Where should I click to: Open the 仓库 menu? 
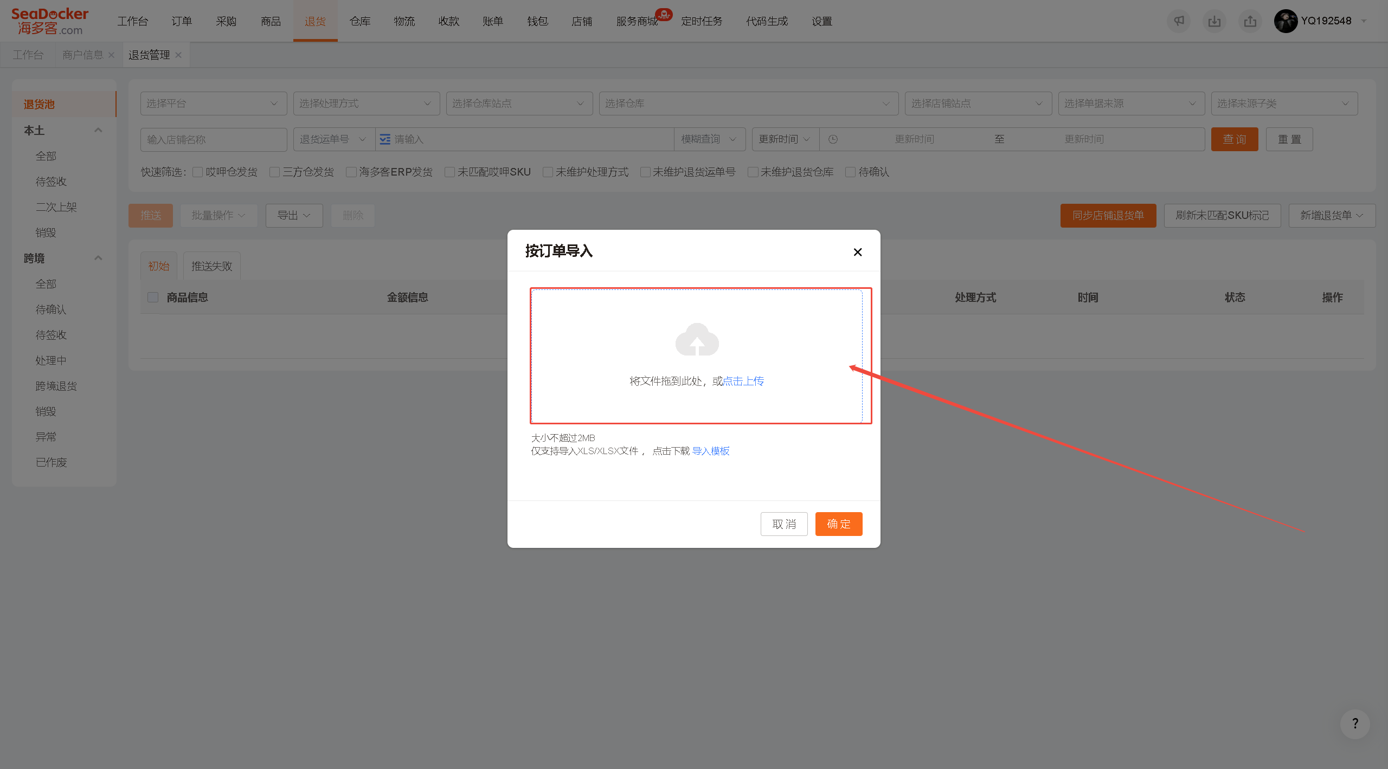pyautogui.click(x=360, y=21)
